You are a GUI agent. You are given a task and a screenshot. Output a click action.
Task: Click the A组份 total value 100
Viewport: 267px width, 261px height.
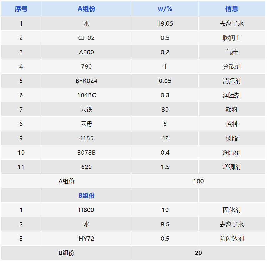coord(198,181)
